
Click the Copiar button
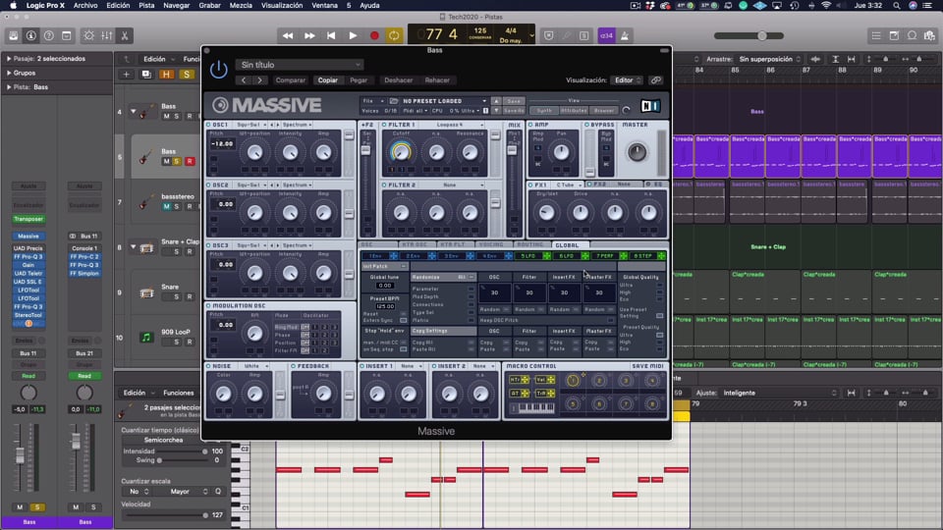point(328,79)
